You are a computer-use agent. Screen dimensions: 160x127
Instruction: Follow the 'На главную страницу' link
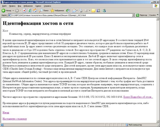coord(15,119)
